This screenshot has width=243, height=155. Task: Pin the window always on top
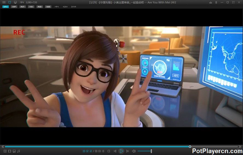click(216, 2)
